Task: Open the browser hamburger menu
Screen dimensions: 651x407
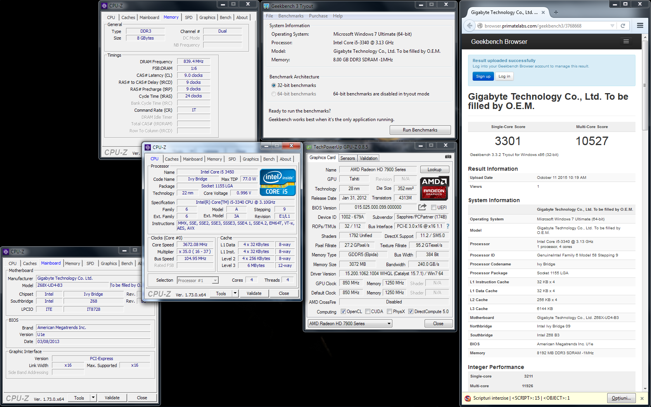Action: [640, 25]
